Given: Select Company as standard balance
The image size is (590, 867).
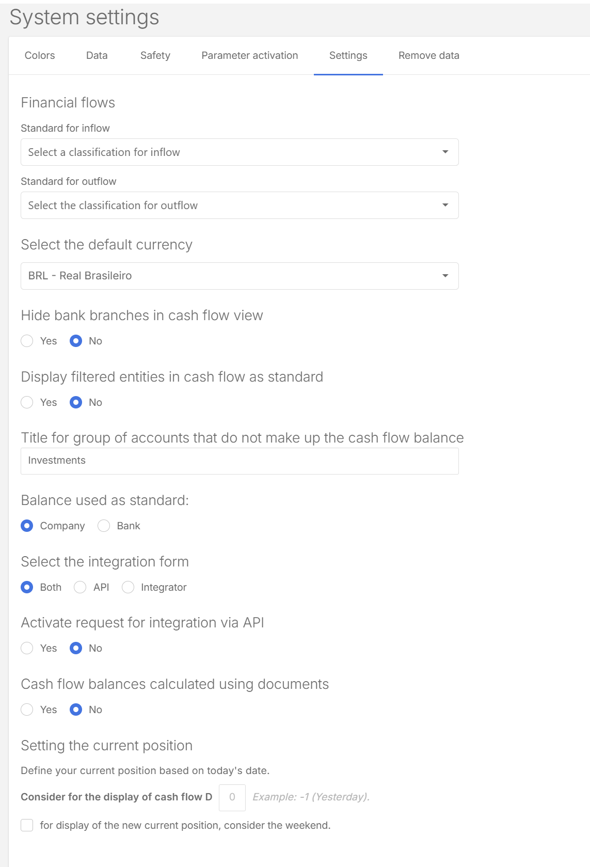Looking at the screenshot, I should coord(27,526).
